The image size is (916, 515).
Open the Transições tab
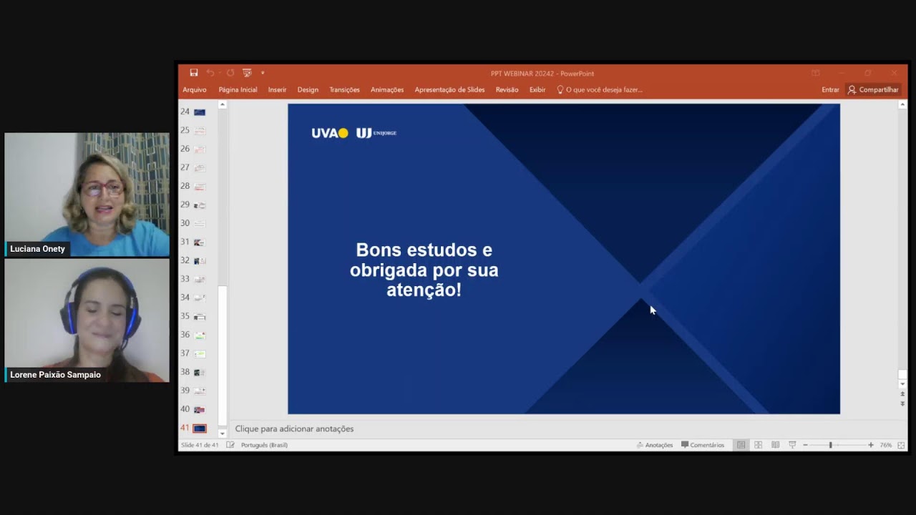[344, 89]
